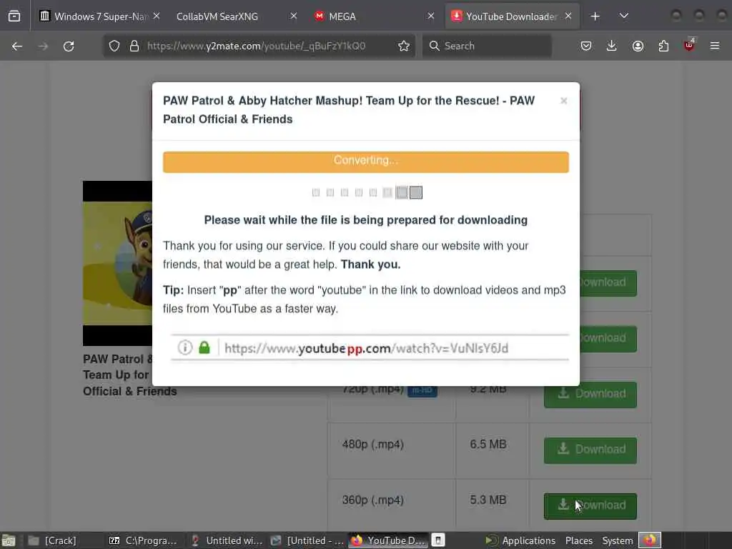The height and width of the screenshot is (549, 732).
Task: Open the System menu
Action: (617, 540)
